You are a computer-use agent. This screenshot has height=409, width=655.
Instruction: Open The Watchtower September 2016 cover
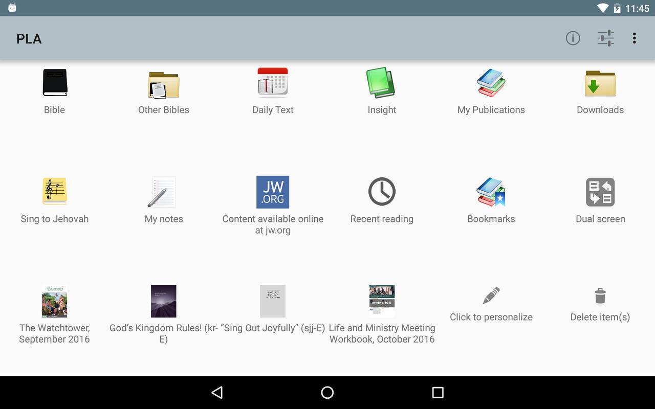click(54, 301)
